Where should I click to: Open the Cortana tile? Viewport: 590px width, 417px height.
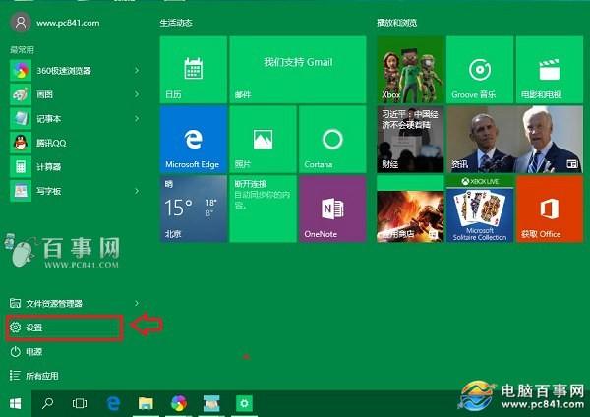pos(332,140)
